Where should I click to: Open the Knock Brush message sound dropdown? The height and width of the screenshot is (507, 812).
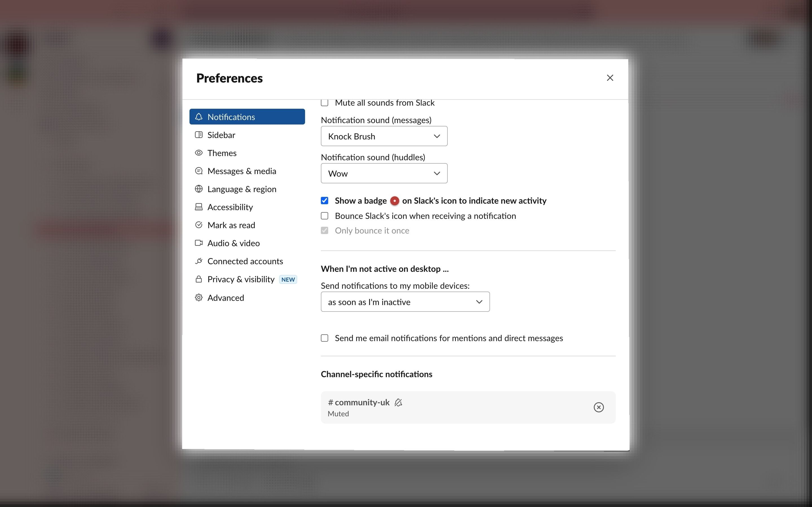click(384, 136)
